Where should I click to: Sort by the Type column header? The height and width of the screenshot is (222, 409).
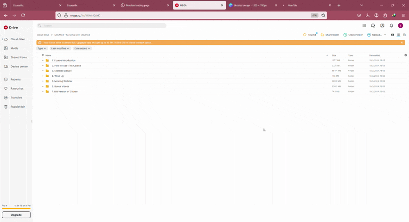tap(350, 55)
